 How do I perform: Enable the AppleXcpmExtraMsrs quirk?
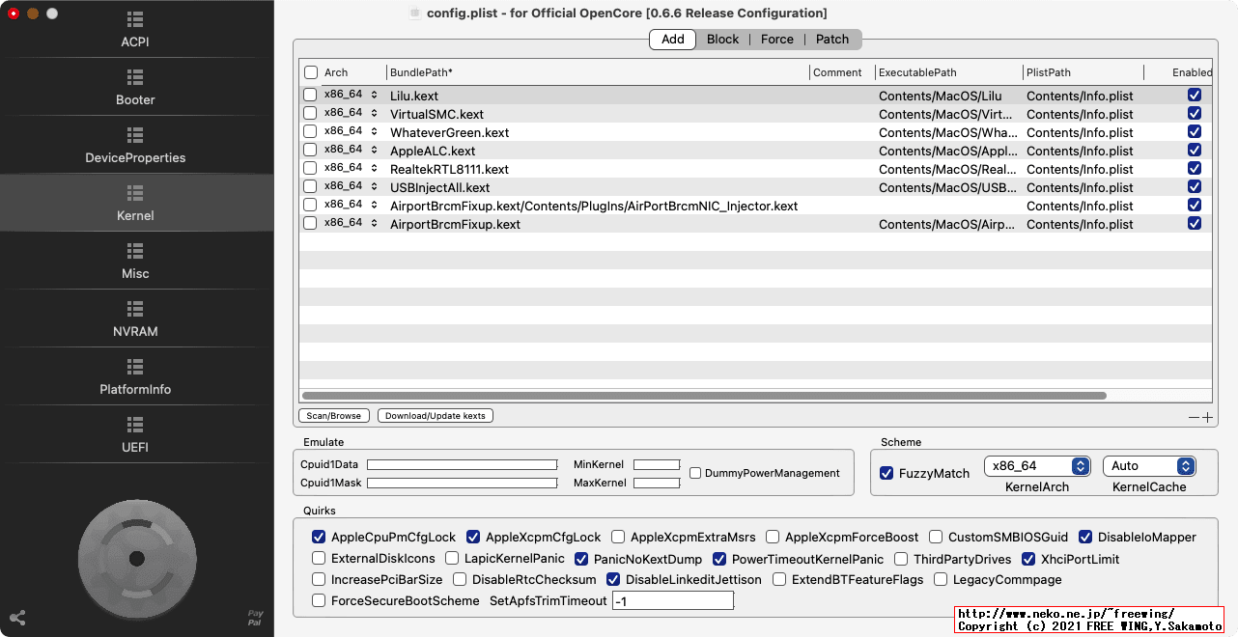pyautogui.click(x=618, y=537)
